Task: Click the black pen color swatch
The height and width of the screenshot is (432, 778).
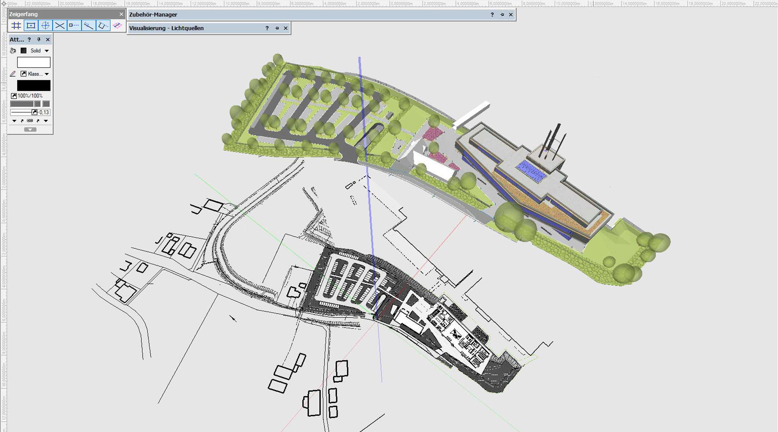Action: [x=34, y=86]
